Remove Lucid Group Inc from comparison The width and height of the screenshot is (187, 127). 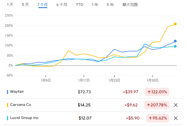coord(176,118)
